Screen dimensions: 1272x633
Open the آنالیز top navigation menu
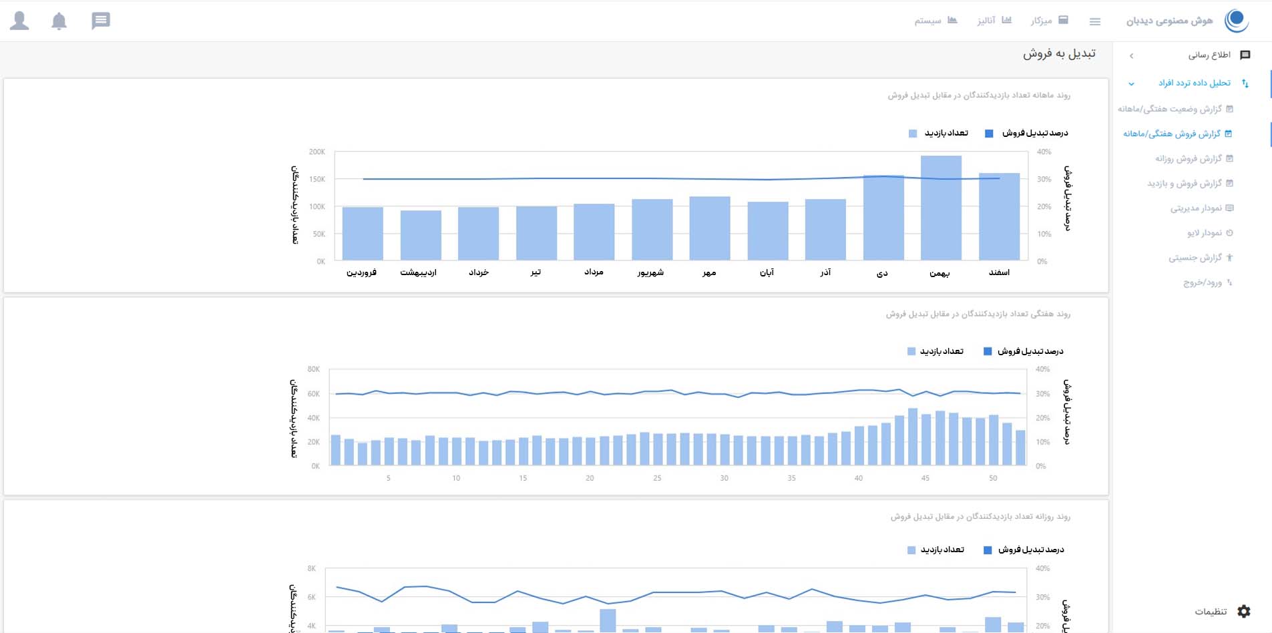click(994, 21)
